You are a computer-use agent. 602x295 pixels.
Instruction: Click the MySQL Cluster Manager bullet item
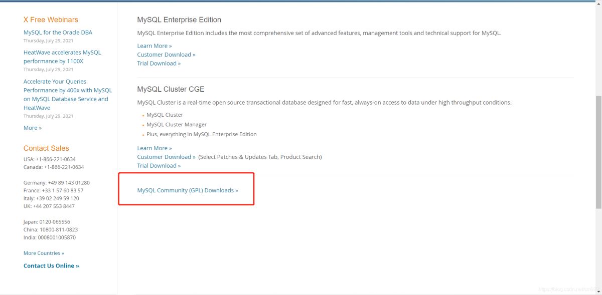[x=176, y=125]
